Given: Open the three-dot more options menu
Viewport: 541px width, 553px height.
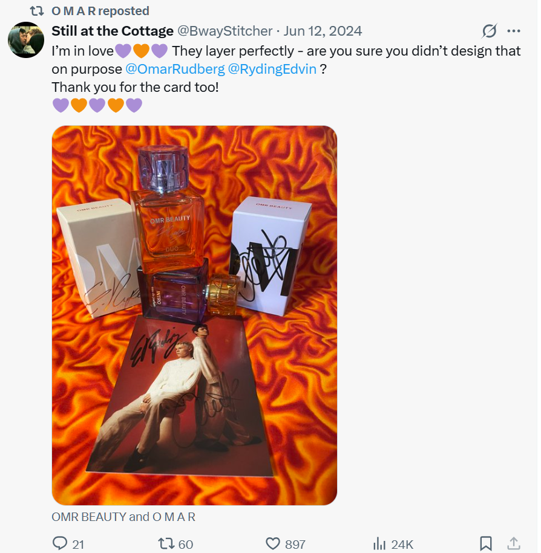Looking at the screenshot, I should [514, 31].
